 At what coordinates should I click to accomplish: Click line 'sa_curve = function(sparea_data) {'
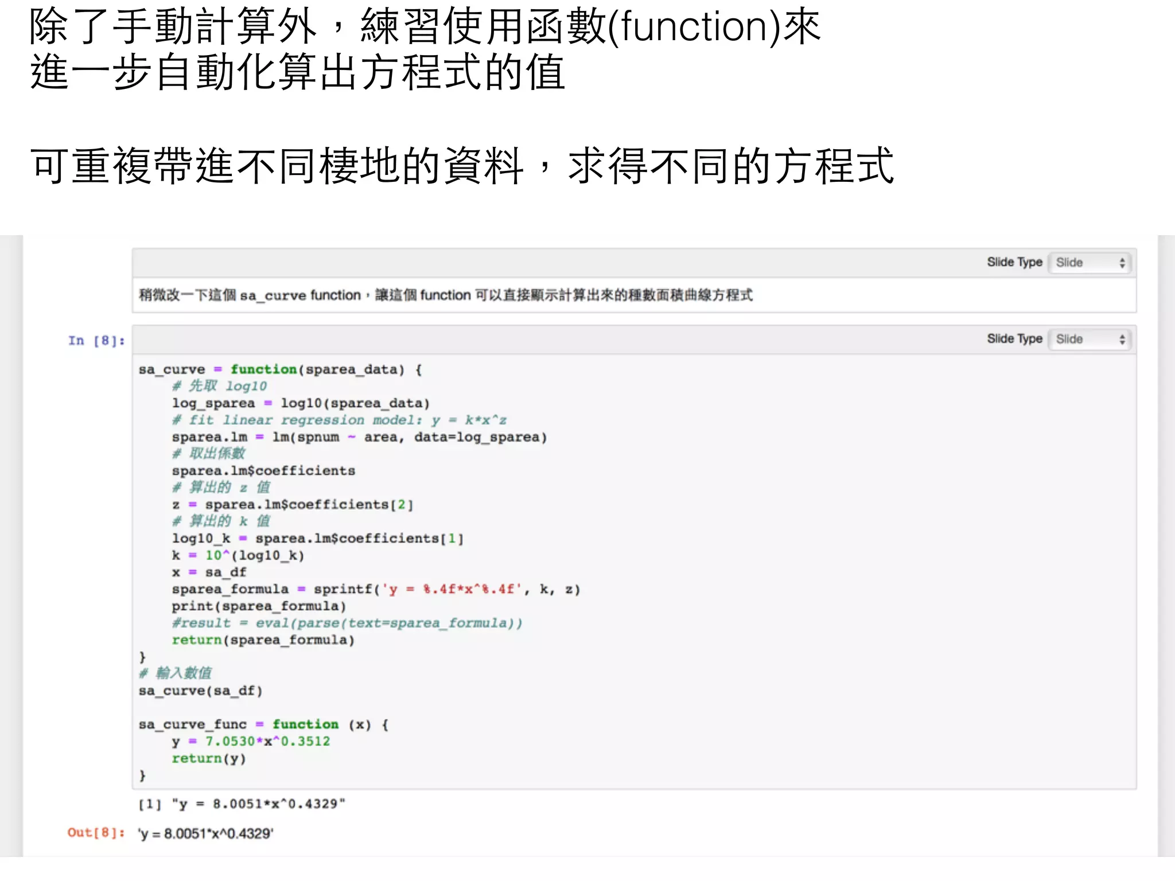(x=281, y=369)
